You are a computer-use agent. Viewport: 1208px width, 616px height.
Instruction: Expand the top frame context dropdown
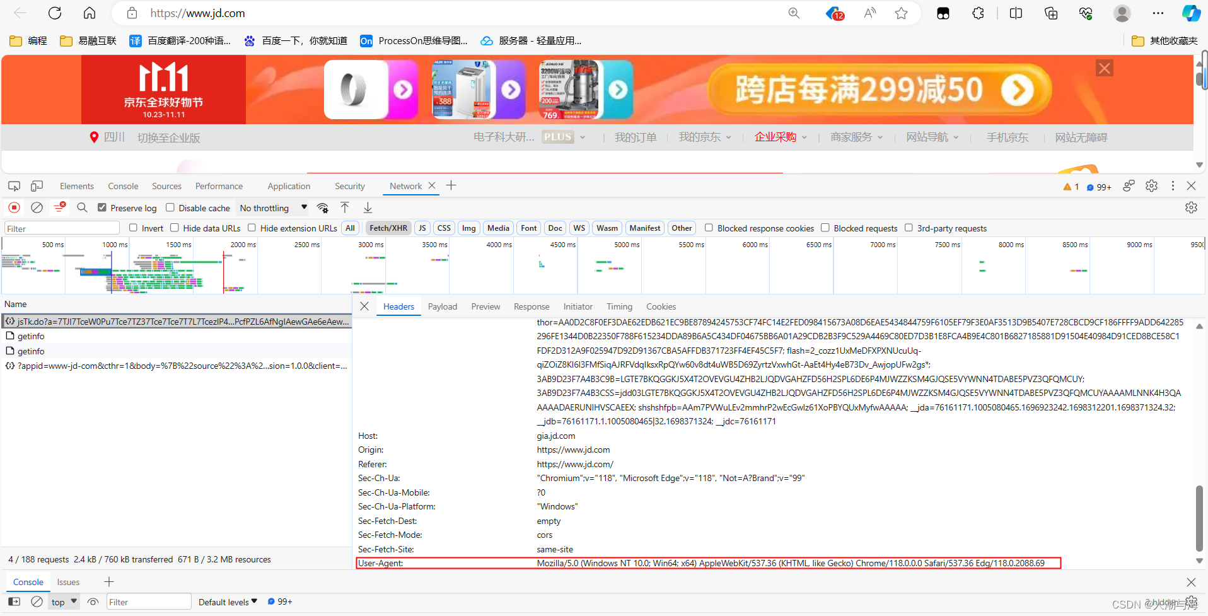[x=63, y=601]
